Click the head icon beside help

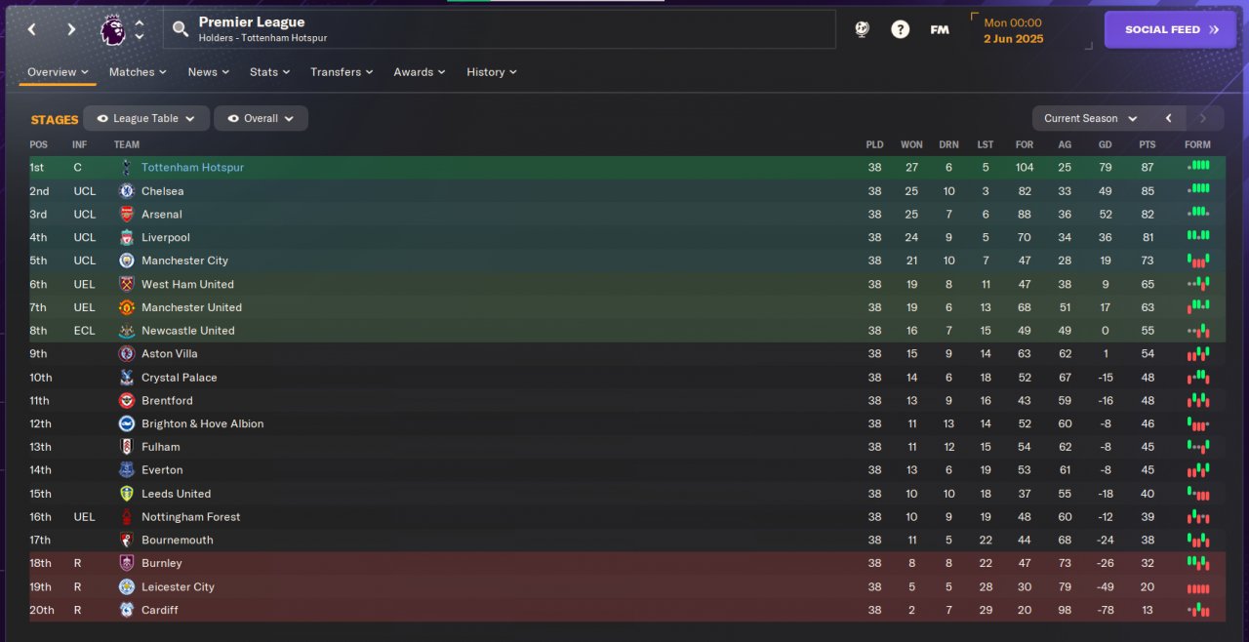coord(862,29)
